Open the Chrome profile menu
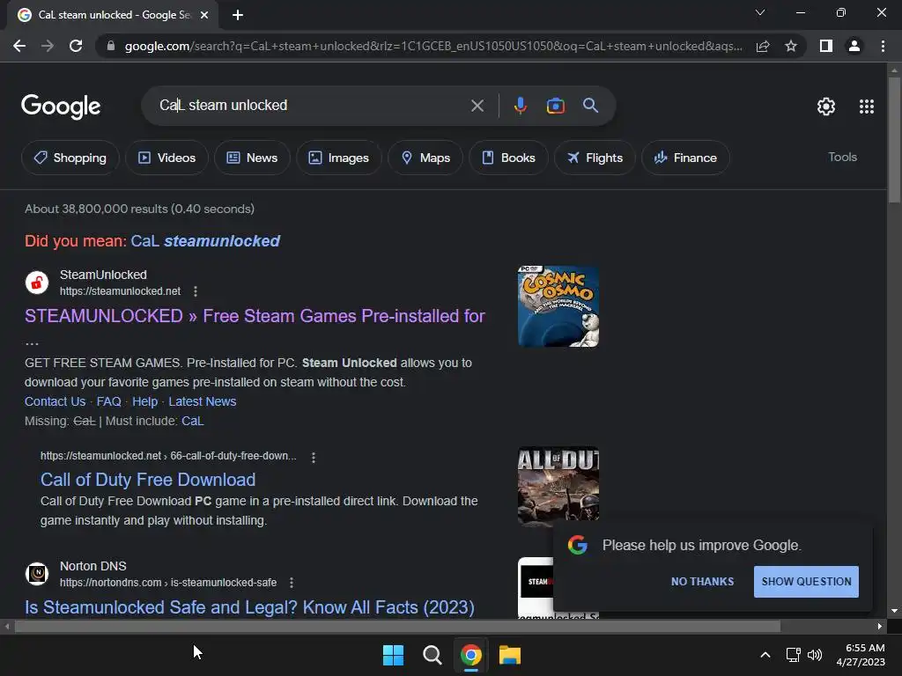The height and width of the screenshot is (676, 902). (854, 46)
